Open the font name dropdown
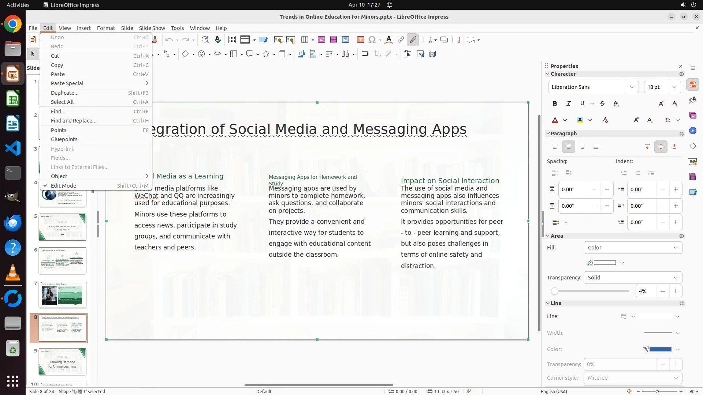 [x=632, y=87]
